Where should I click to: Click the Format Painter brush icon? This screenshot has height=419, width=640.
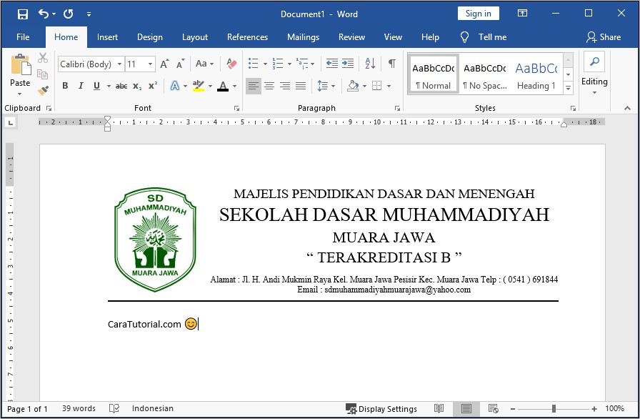click(43, 91)
